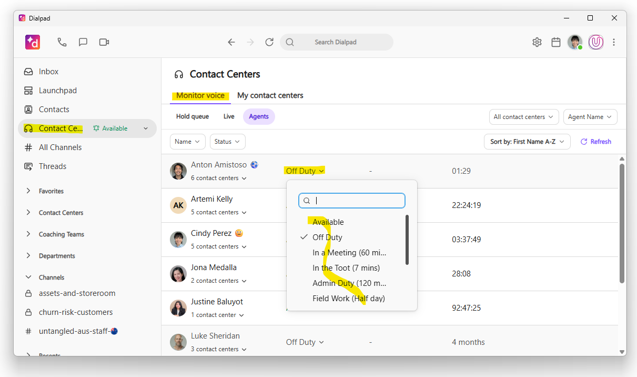Select the Live view
Viewport: 637px width, 377px height.
click(x=229, y=116)
